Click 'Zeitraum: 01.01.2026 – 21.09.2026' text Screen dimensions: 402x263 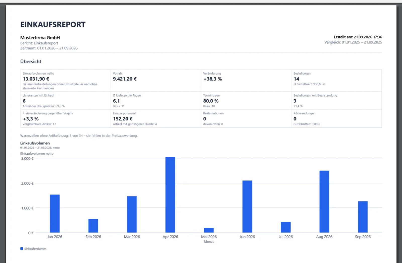49,48
